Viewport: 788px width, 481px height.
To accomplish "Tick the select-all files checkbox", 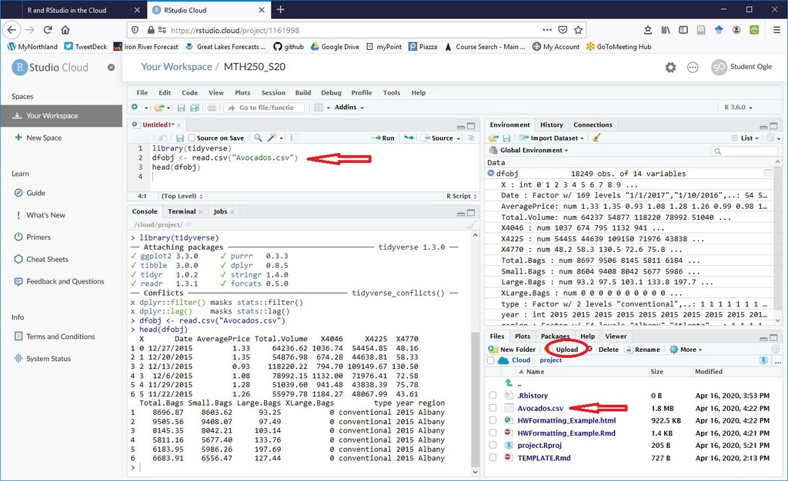I will pyautogui.click(x=491, y=360).
